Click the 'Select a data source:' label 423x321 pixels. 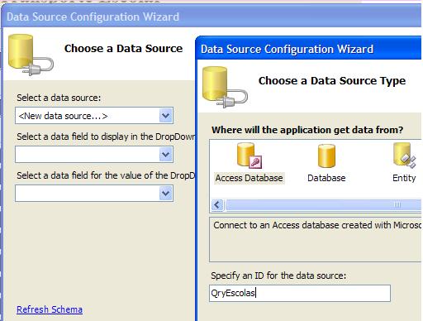(x=59, y=98)
